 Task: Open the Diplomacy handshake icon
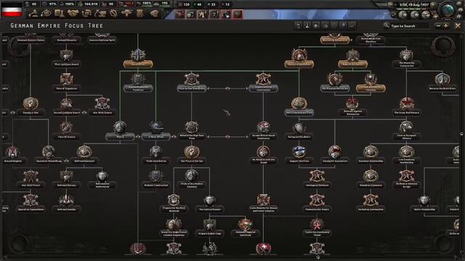point(73,13)
